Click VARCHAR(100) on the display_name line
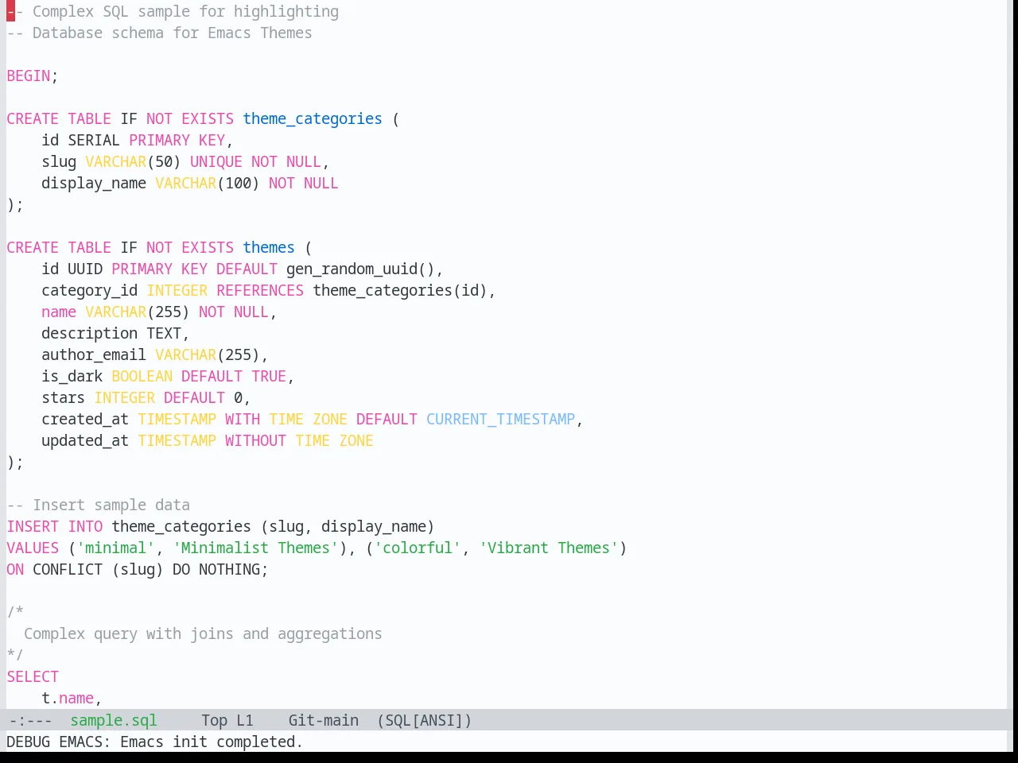 click(x=208, y=183)
